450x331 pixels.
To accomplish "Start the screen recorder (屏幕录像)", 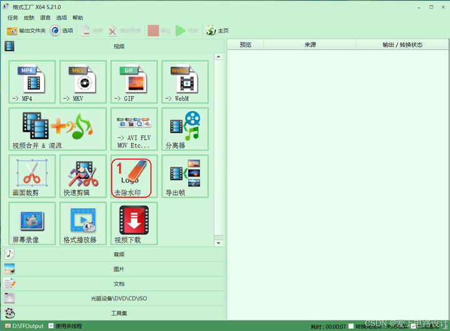I will click(32, 224).
